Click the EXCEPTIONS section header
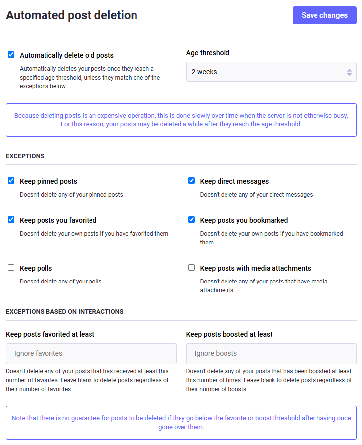 (x=24, y=156)
